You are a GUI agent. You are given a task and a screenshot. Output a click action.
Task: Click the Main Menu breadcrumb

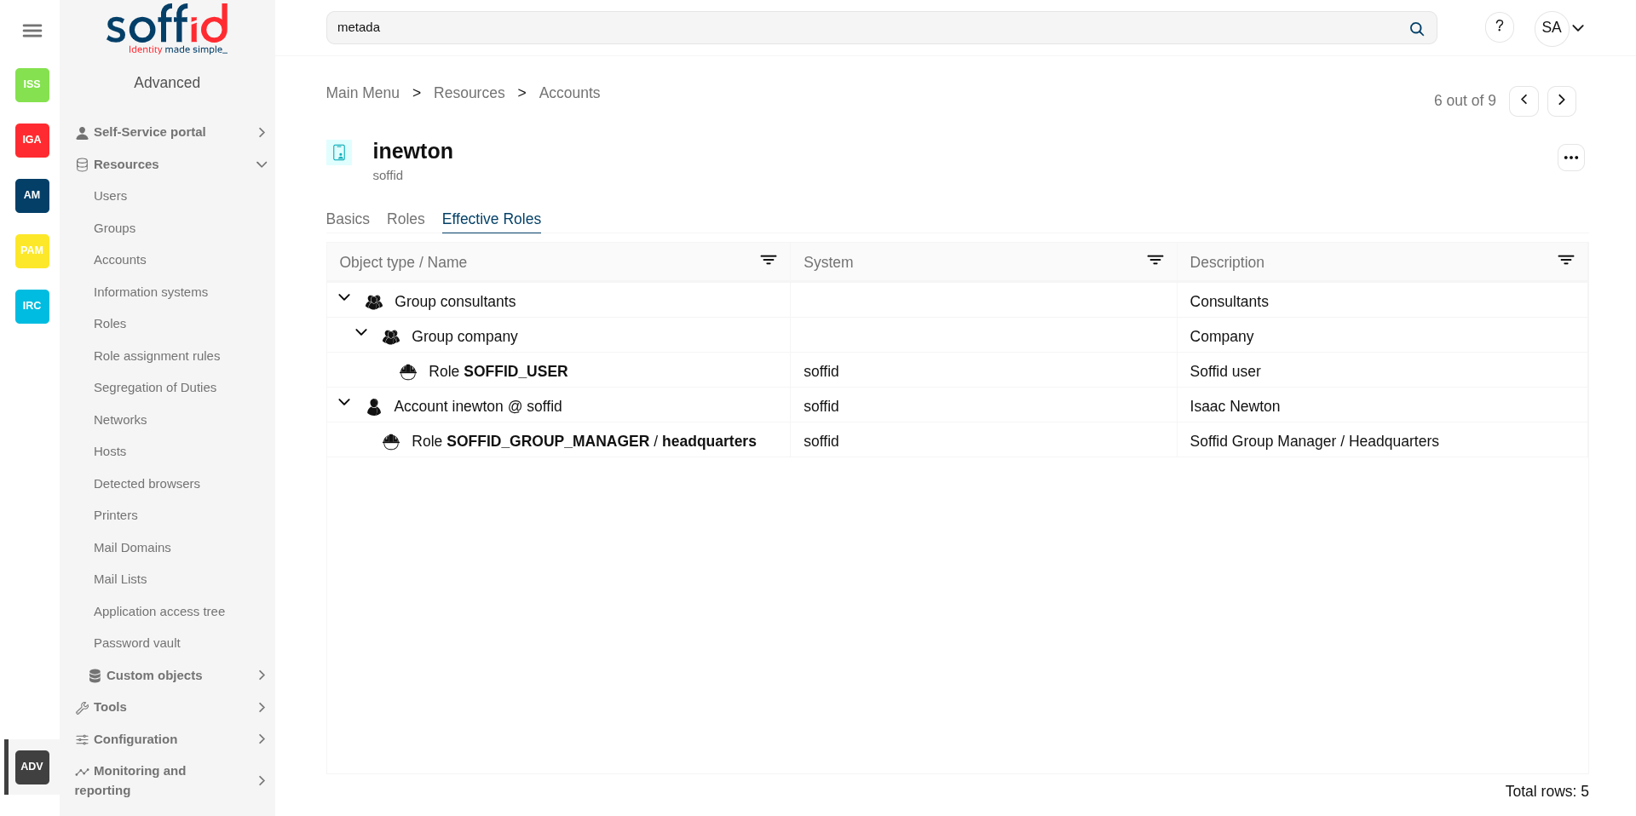point(363,93)
